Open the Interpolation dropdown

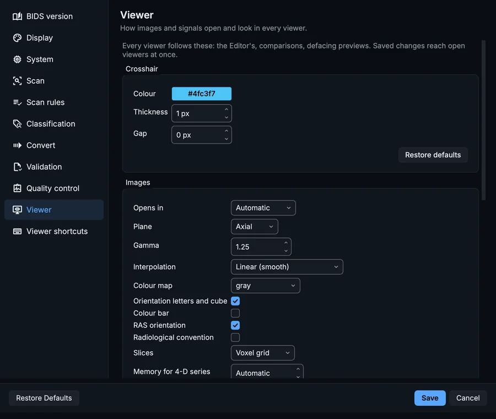(x=287, y=267)
